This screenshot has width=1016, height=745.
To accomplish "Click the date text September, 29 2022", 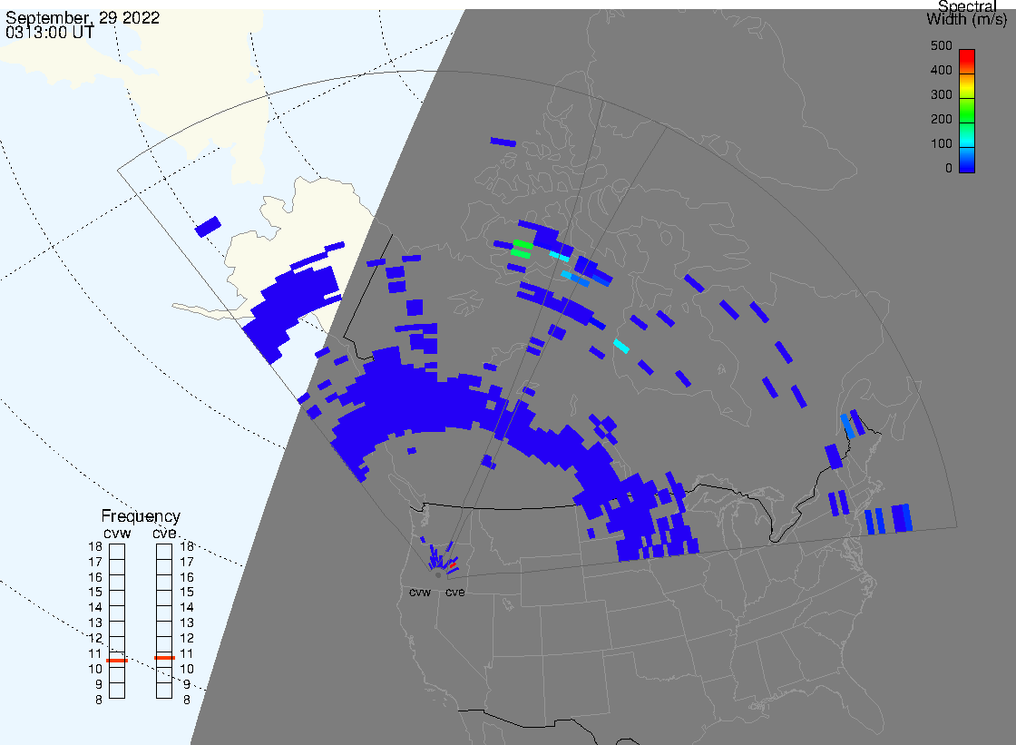I will pos(83,17).
